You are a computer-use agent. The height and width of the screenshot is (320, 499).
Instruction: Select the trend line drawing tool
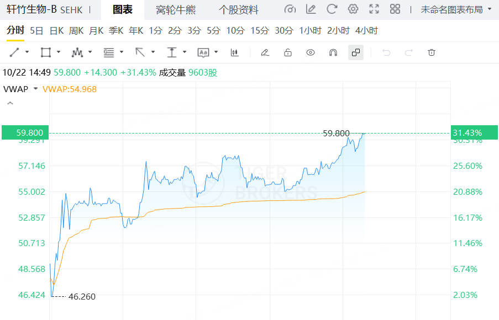(14, 52)
